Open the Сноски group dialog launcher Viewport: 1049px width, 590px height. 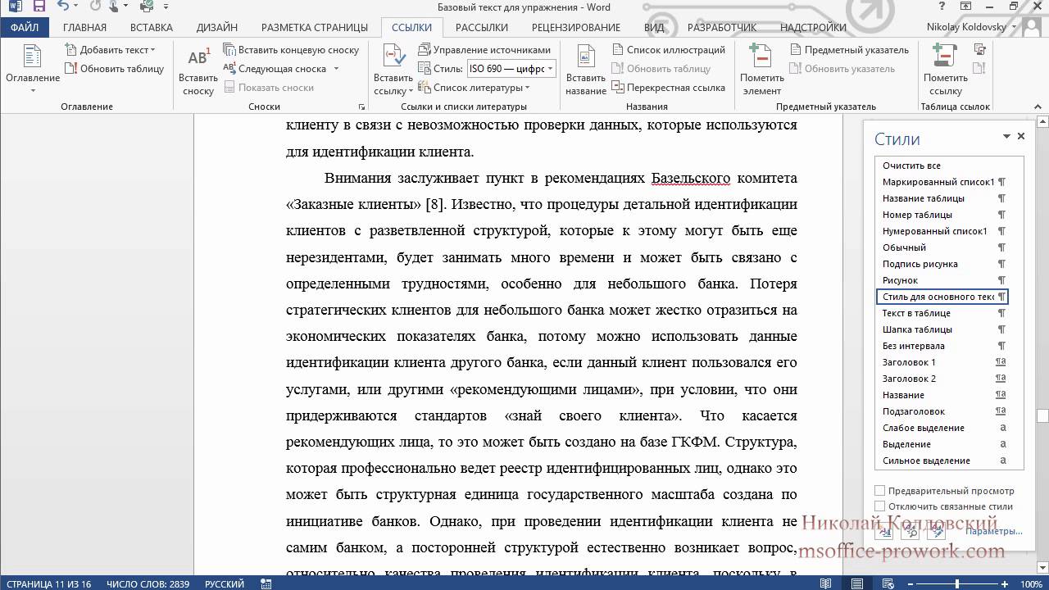(x=361, y=107)
